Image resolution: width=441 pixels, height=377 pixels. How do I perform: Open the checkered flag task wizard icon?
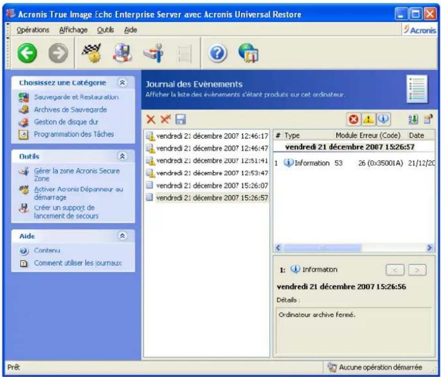[x=92, y=53]
